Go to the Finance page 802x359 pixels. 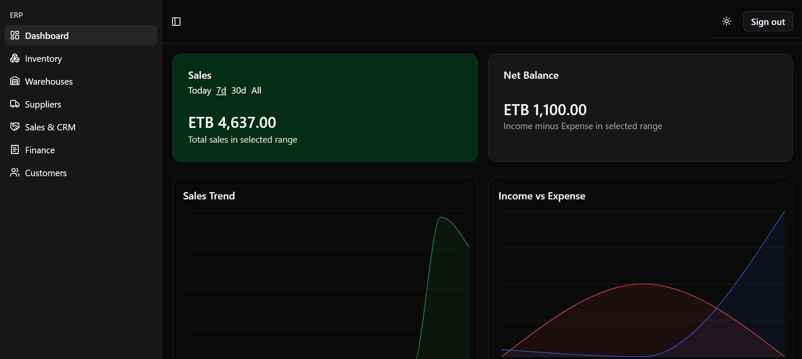(81, 150)
